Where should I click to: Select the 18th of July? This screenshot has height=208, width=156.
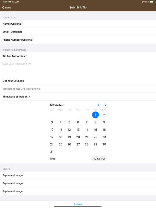point(61,137)
